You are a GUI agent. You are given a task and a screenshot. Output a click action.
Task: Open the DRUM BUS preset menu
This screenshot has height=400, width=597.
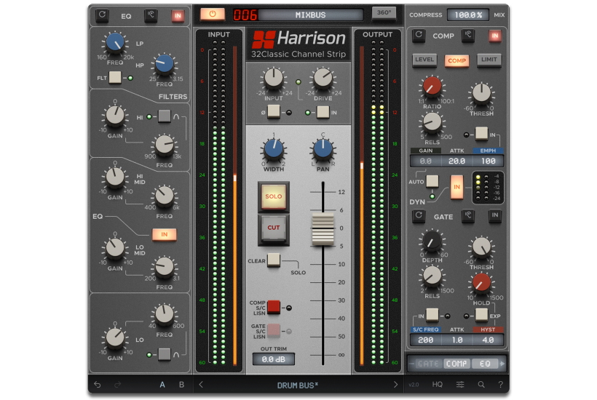click(297, 385)
